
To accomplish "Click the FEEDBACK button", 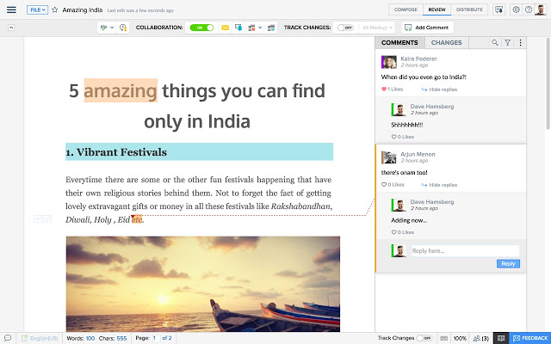I will 530,338.
